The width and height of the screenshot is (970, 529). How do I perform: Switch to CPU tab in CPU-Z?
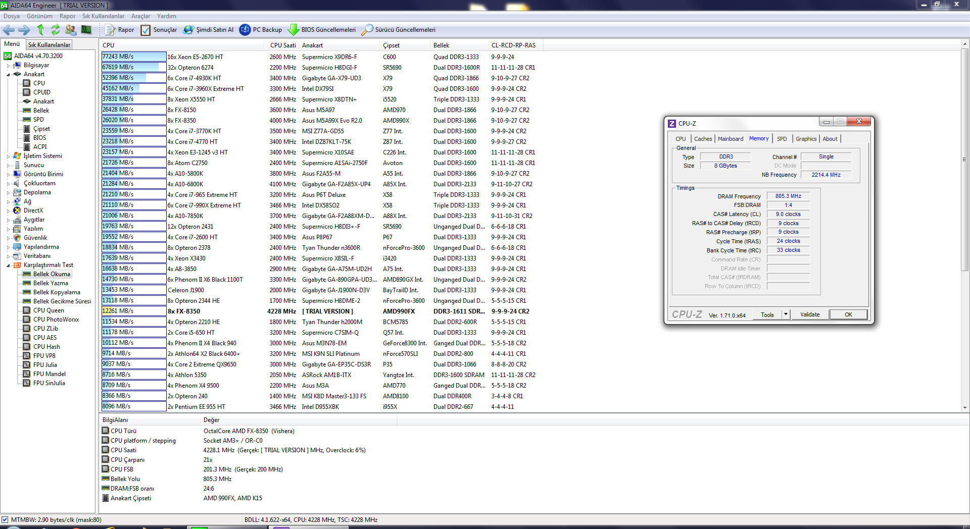tap(681, 139)
